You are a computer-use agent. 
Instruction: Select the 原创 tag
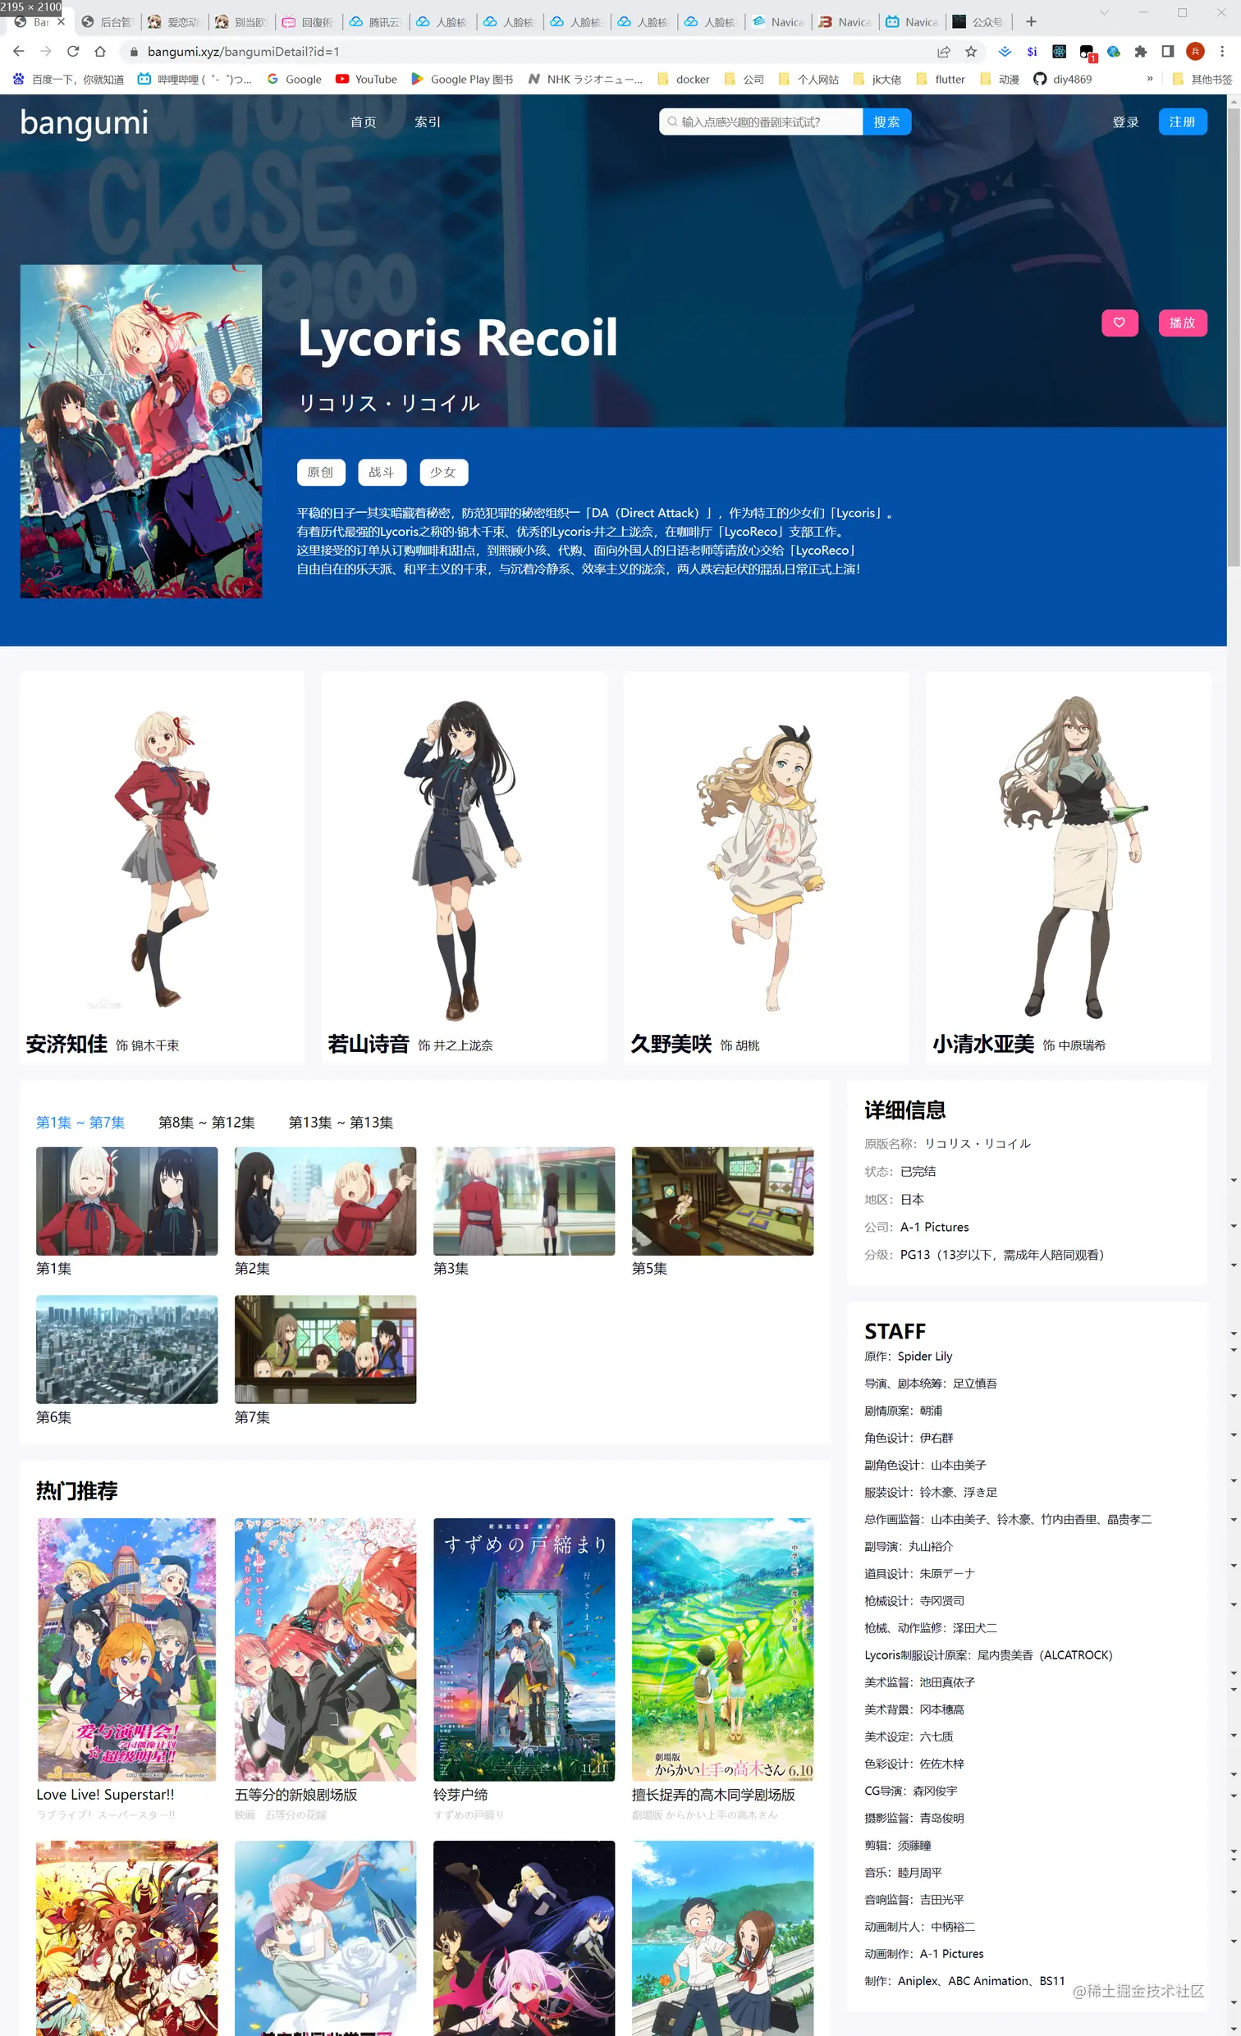point(321,472)
